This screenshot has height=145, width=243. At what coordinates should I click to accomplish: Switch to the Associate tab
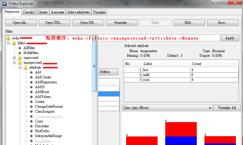pyautogui.click(x=58, y=12)
